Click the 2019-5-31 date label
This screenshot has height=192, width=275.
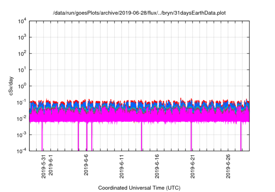pos(43,166)
